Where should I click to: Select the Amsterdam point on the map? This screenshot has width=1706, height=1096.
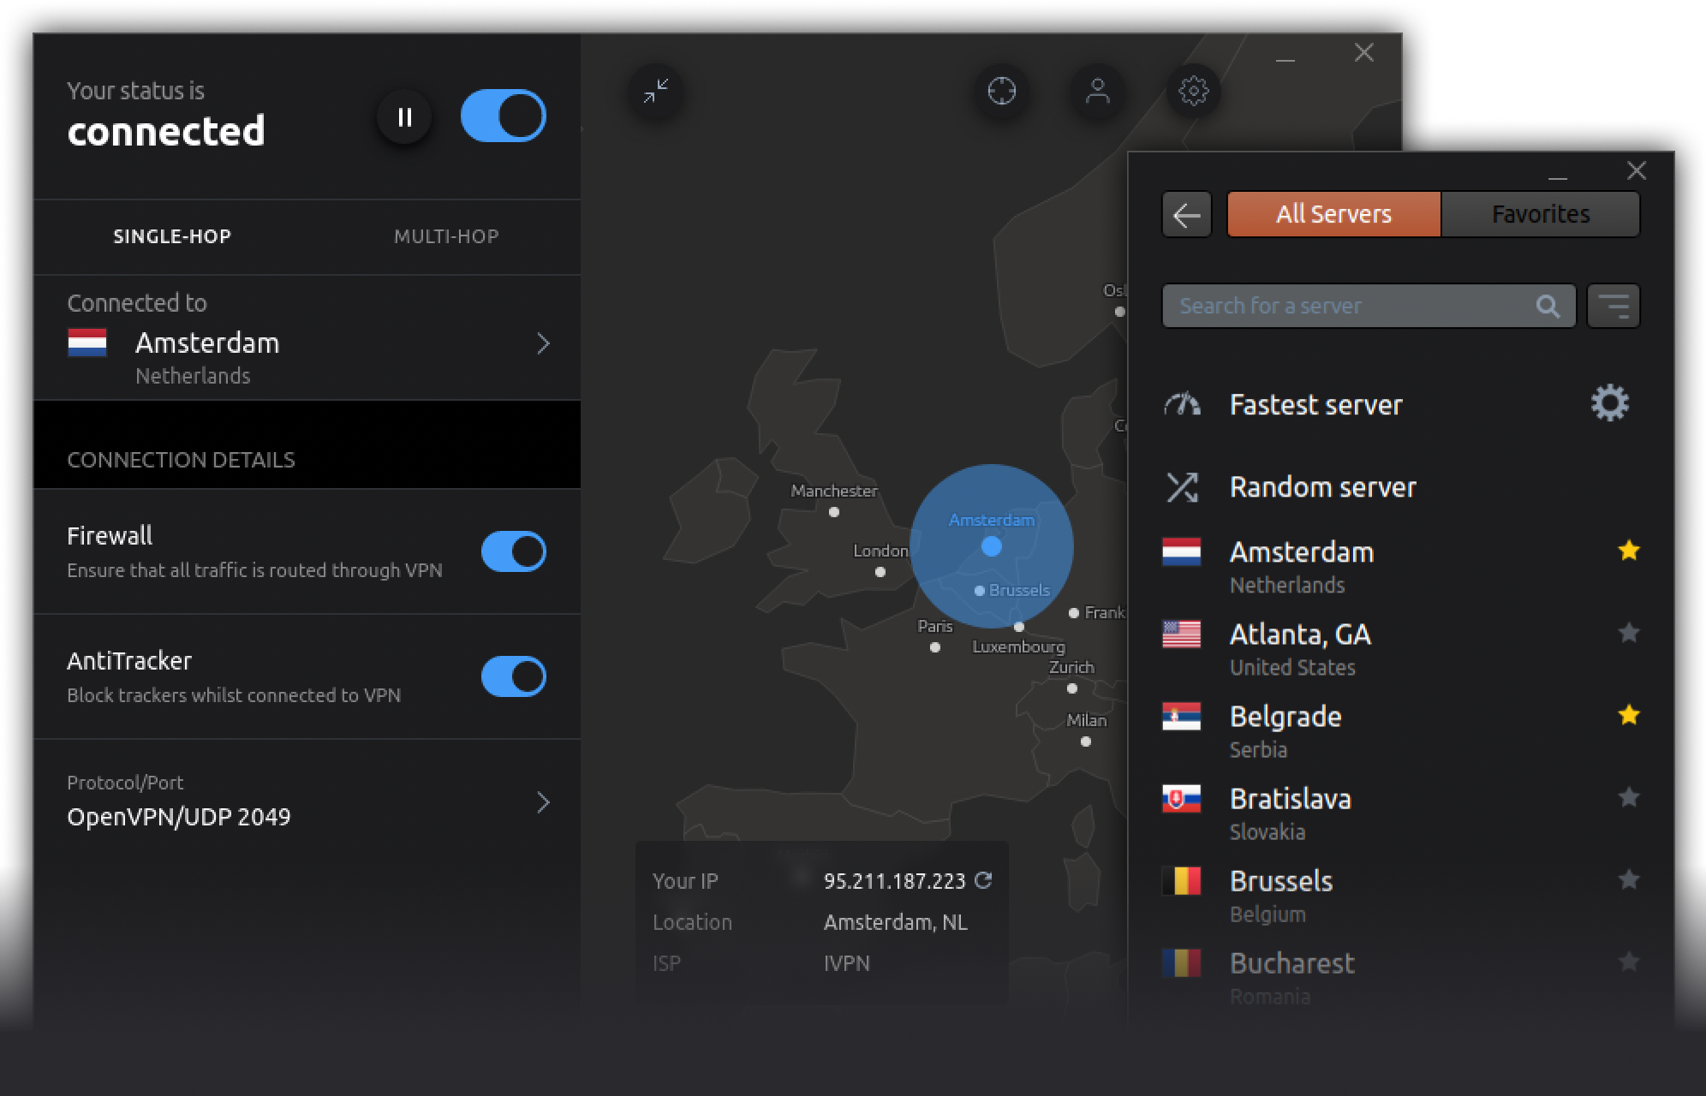click(x=991, y=545)
